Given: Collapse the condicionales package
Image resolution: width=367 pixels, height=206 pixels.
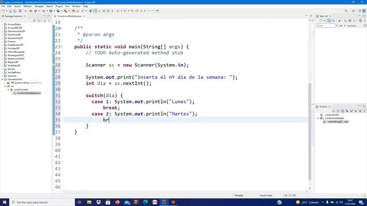Looking at the screenshot, I should click(9, 90).
